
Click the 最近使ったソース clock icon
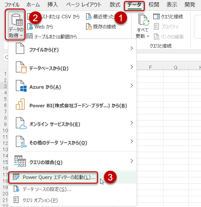click(89, 16)
